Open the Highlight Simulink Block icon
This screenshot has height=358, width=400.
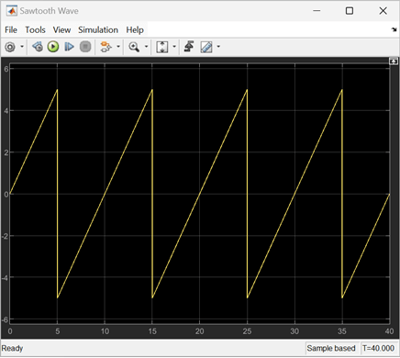[x=106, y=47]
